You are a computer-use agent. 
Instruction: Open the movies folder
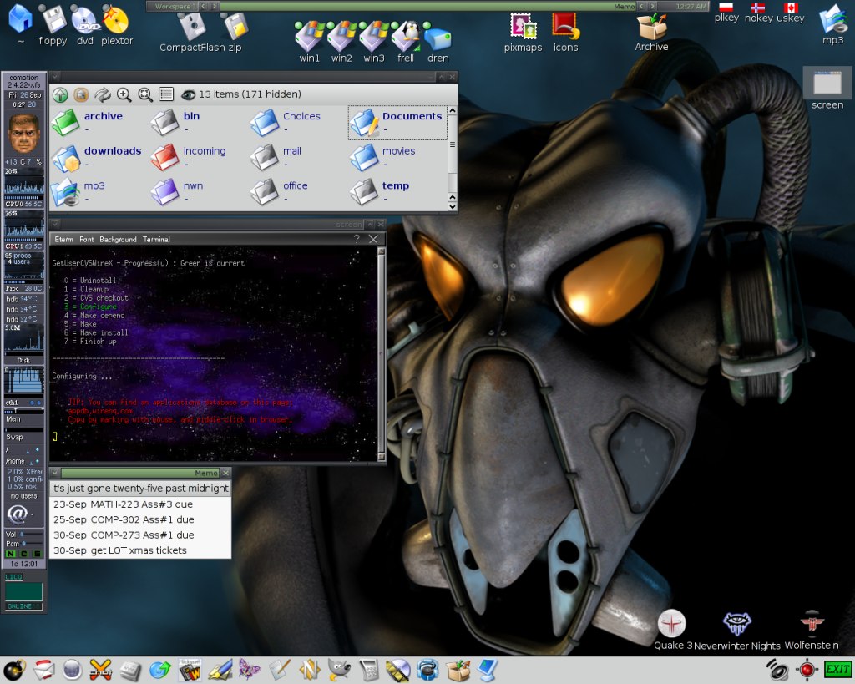(x=382, y=157)
